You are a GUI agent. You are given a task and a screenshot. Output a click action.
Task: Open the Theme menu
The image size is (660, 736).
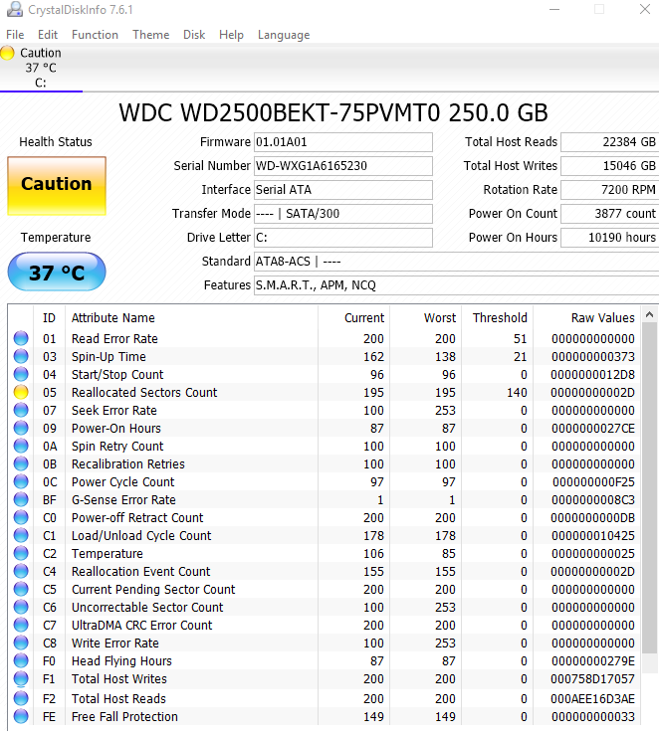pyautogui.click(x=150, y=35)
